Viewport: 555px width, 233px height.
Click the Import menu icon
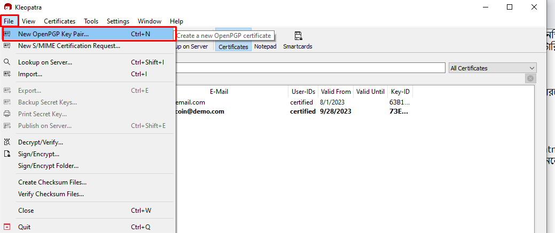[x=7, y=74]
